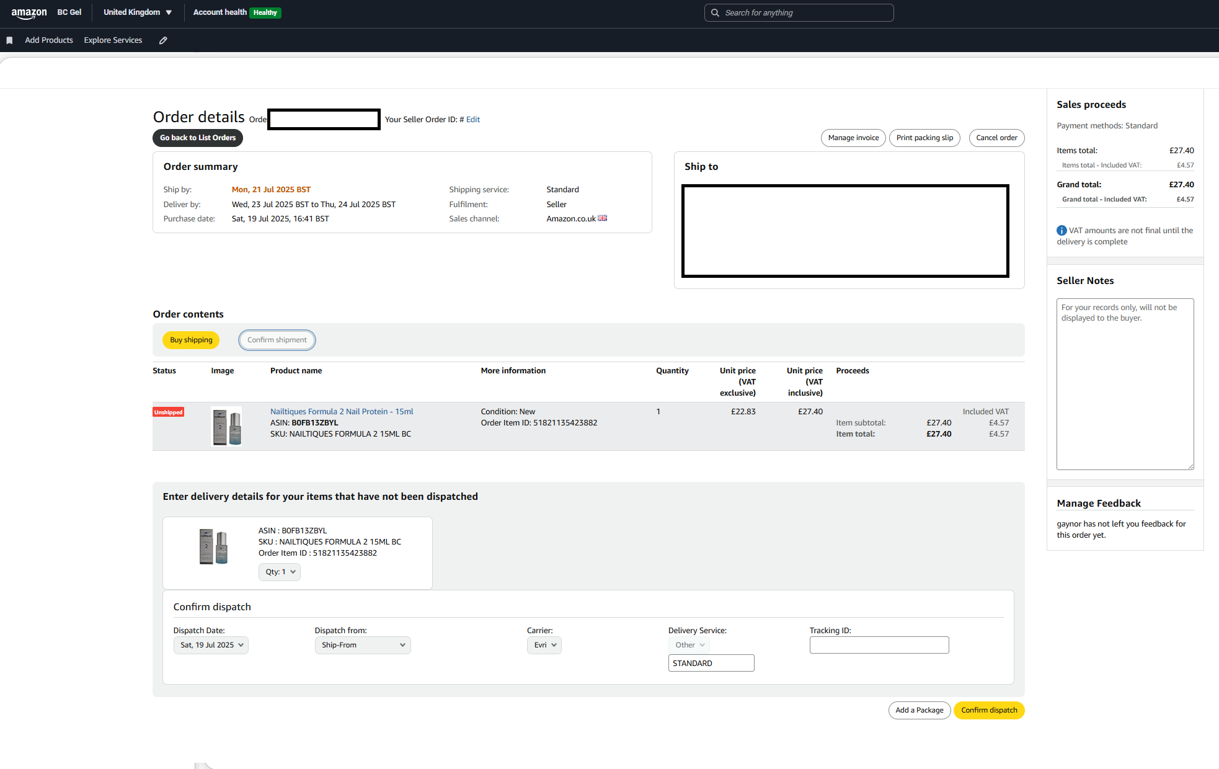Click Go back to List Orders
Screen dimensions: 1219x769
[198, 138]
